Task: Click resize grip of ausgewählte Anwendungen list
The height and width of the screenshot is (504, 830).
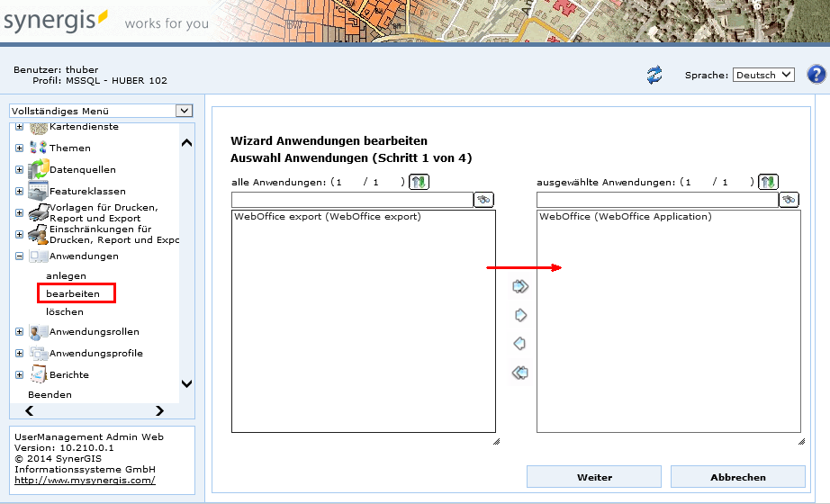Action: (801, 441)
